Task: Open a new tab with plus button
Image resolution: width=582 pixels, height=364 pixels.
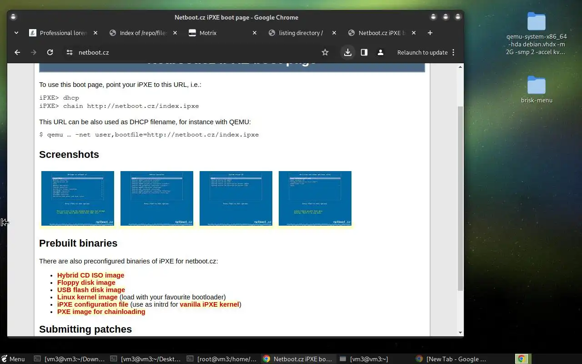Action: pyautogui.click(x=430, y=33)
